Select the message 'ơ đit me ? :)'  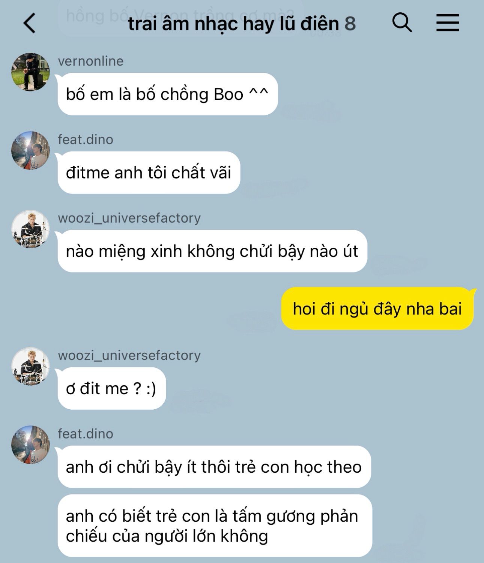(x=111, y=388)
